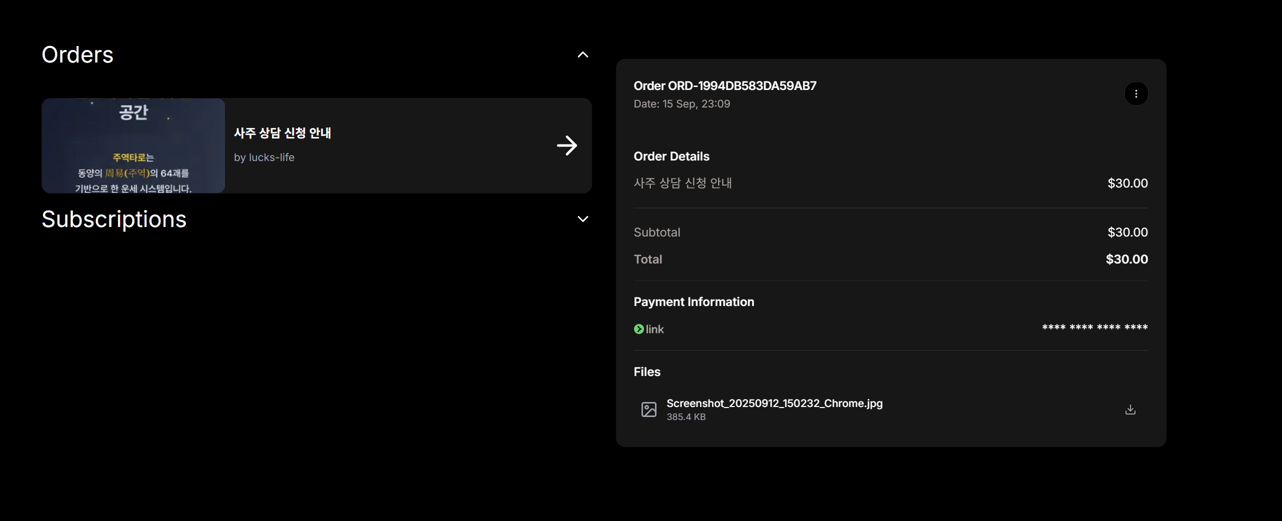Screen dimensions: 1282x521
Task: Click the image file type icon
Action: tap(648, 409)
